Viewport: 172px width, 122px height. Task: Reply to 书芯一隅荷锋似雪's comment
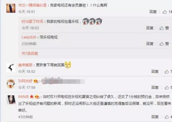[153, 12]
